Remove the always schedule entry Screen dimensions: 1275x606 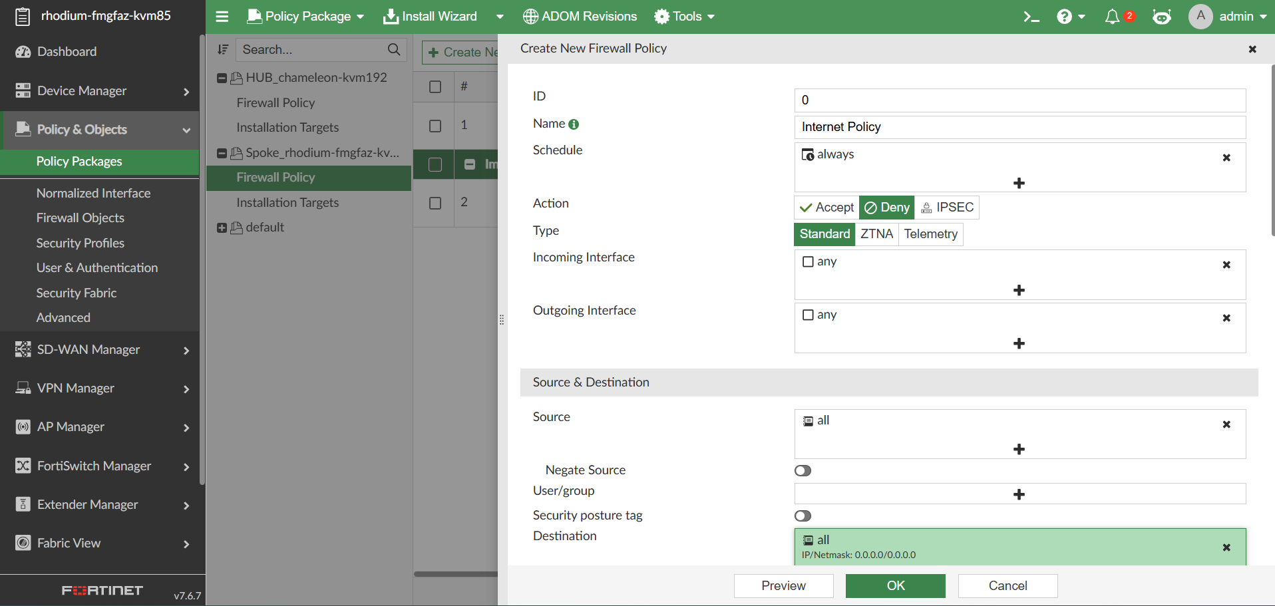[x=1226, y=158]
